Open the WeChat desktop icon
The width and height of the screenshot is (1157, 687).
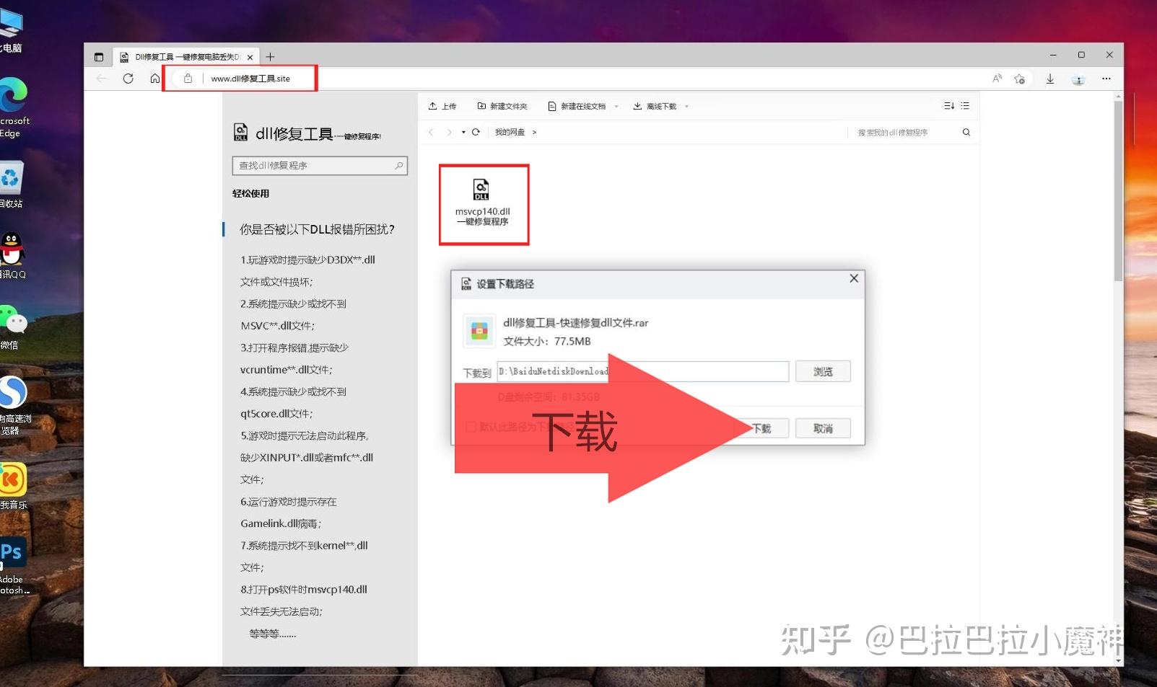click(13, 327)
